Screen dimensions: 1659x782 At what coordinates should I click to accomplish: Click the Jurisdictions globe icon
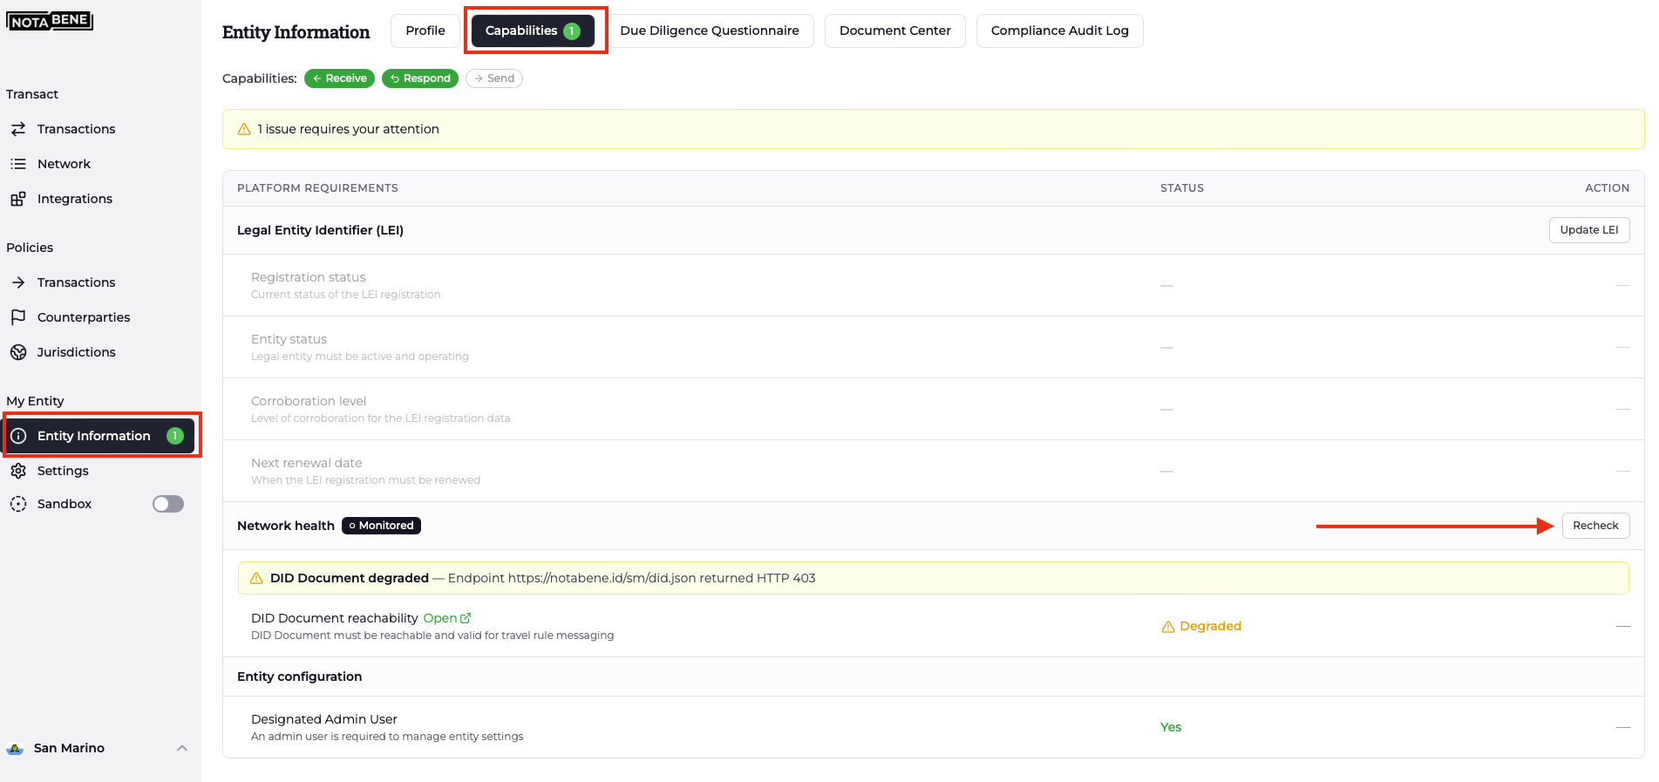pyautogui.click(x=18, y=352)
